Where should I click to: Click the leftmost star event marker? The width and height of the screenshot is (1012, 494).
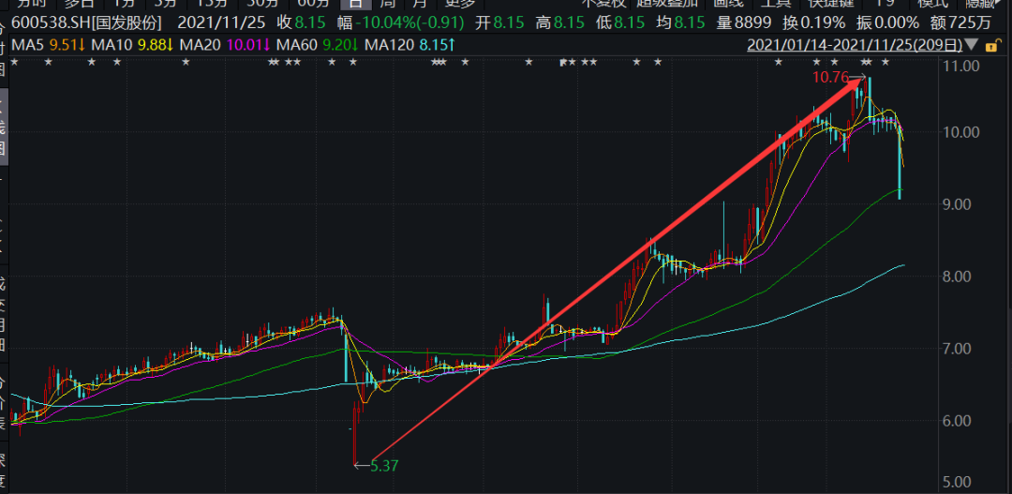pos(14,62)
